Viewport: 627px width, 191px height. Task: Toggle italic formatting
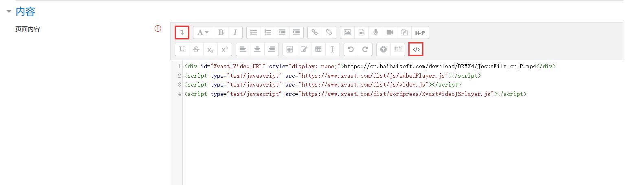point(235,33)
